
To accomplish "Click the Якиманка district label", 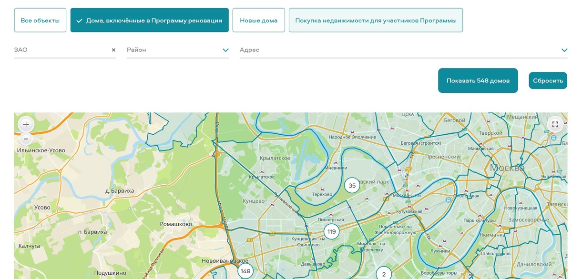I will [x=492, y=235].
